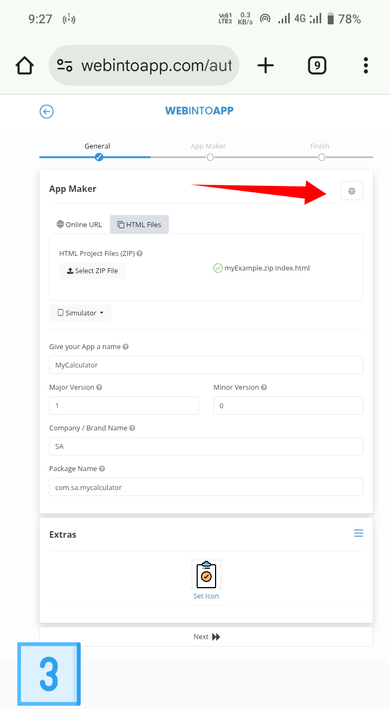Open the Extras hamburger menu
This screenshot has width=390, height=709.
(x=358, y=533)
